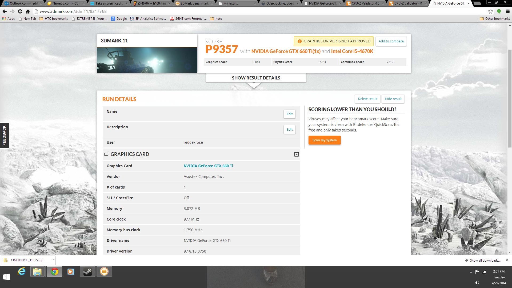Switch to first CPU-Z Validator 4.0 tab
Image resolution: width=512 pixels, height=288 pixels.
[x=365, y=3]
